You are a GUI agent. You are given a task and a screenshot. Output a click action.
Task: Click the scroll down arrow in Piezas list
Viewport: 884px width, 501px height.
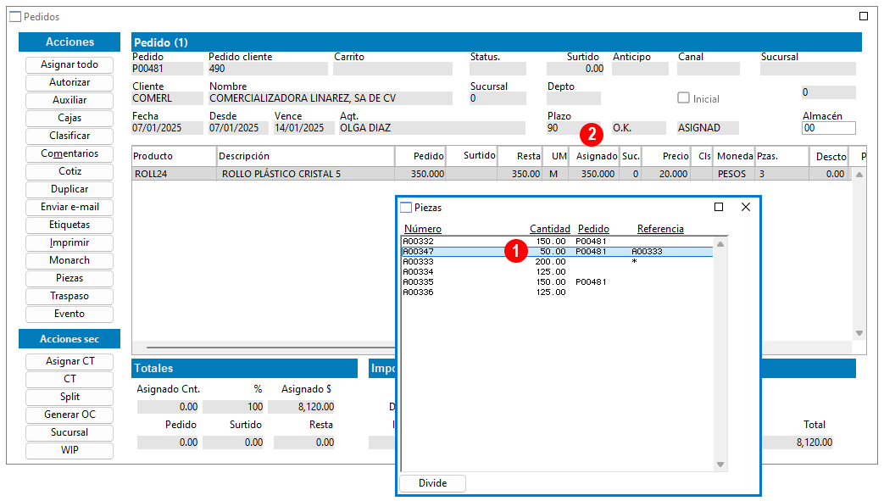point(720,465)
